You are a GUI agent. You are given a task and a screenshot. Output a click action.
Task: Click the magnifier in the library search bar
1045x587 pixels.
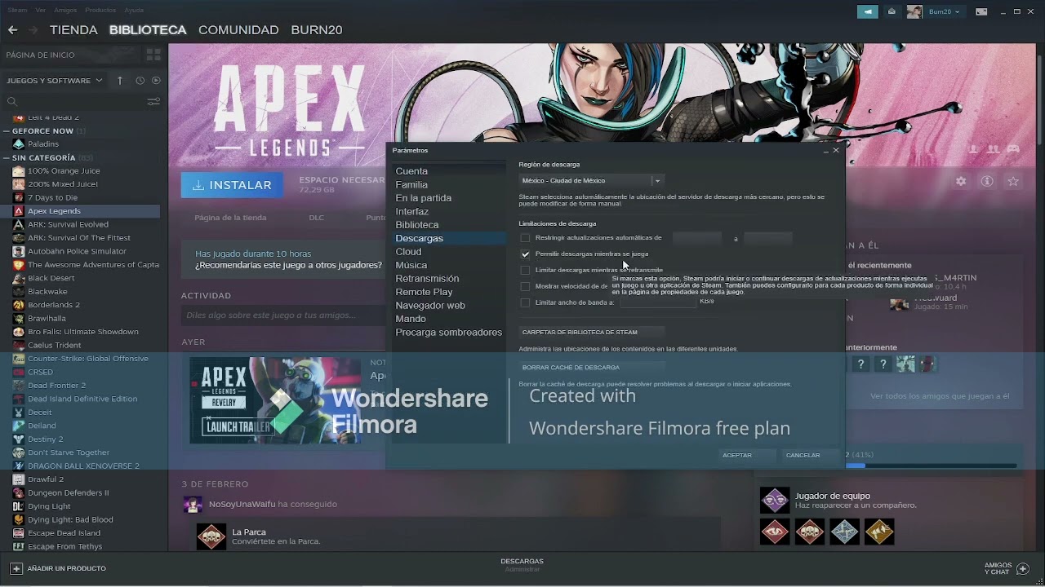pos(11,101)
